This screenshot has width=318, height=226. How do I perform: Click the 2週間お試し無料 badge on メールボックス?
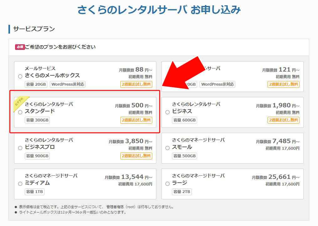136,84
